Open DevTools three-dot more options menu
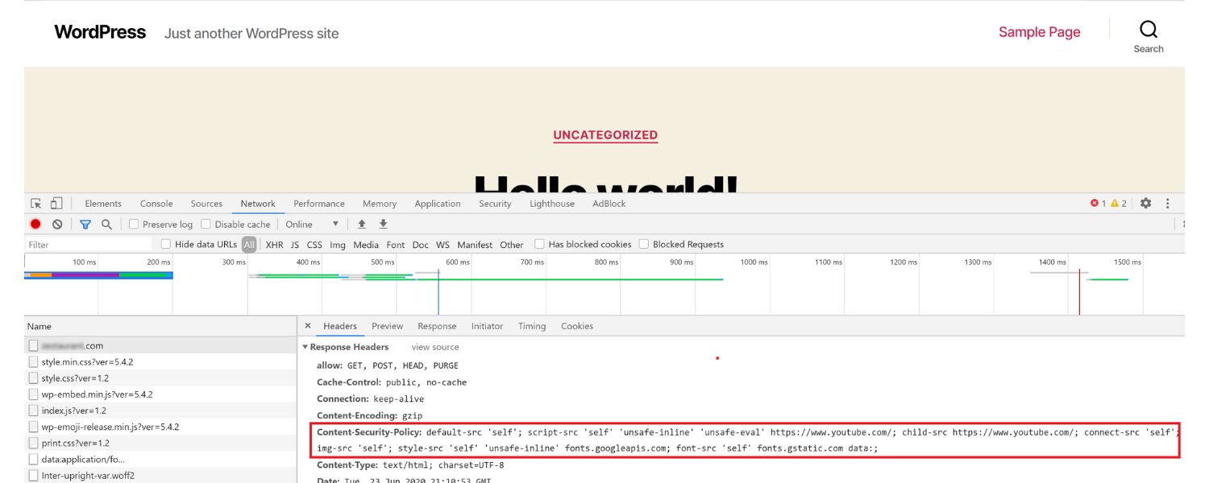 [1167, 204]
